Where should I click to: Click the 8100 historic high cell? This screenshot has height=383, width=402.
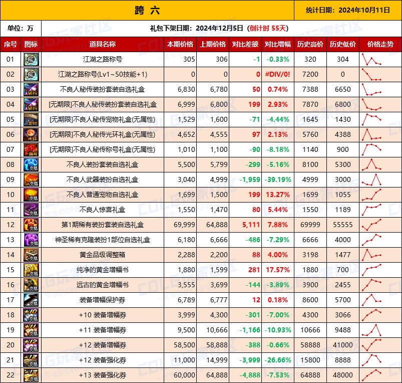click(310, 164)
